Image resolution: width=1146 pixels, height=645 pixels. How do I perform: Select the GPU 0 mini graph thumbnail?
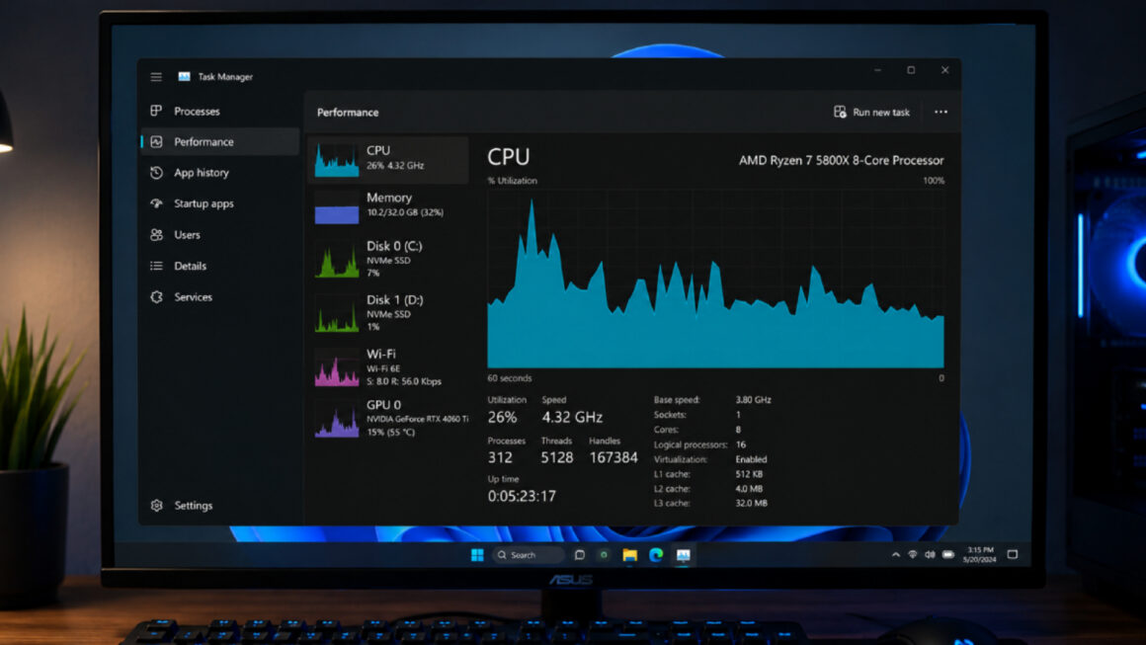coord(337,421)
